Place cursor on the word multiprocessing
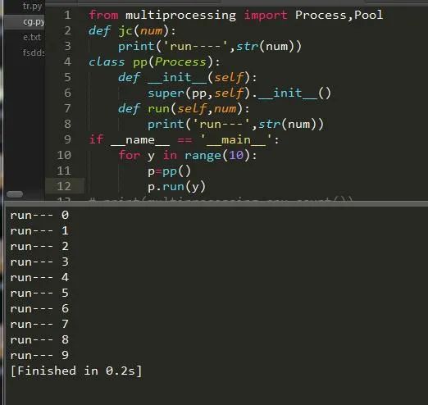The width and height of the screenshot is (428, 405). (180, 16)
